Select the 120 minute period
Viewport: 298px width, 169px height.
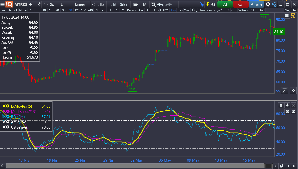(x=77, y=10)
